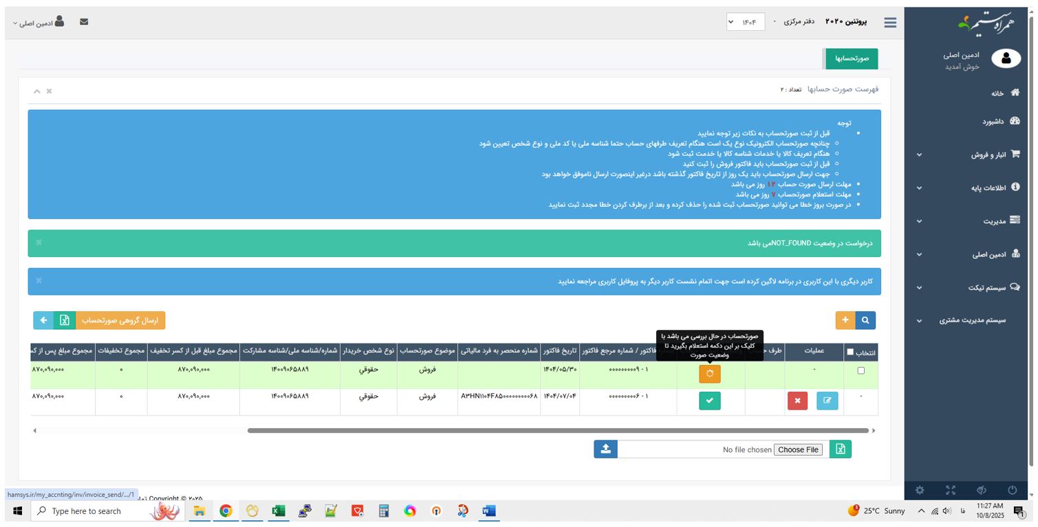The image size is (1038, 527).
Task: Check the first row selection checkbox
Action: click(861, 371)
